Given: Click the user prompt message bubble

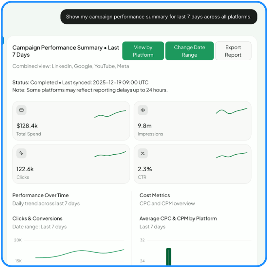Looking at the screenshot, I should 158,17.
